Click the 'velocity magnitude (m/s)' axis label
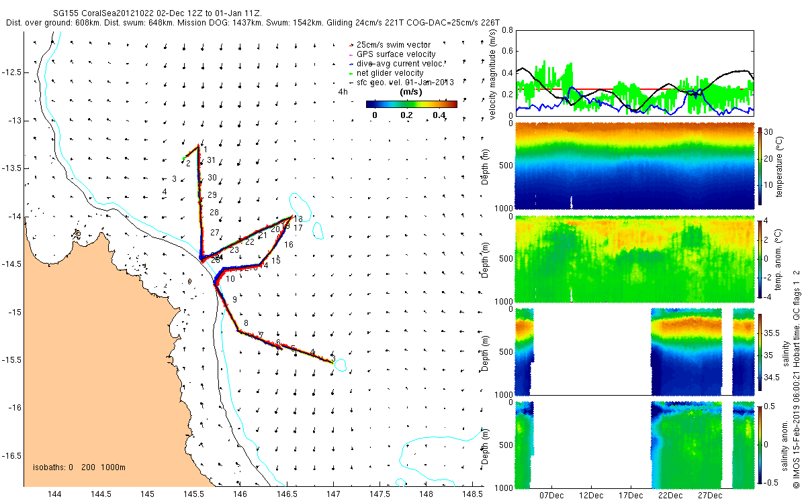Screen dimensions: 806x503 493,73
